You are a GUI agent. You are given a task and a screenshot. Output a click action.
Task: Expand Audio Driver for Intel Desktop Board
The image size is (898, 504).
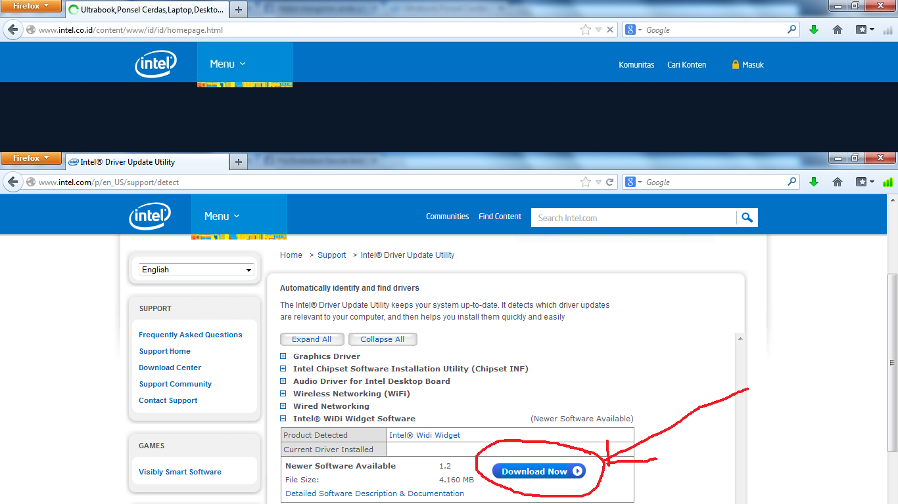click(x=283, y=381)
